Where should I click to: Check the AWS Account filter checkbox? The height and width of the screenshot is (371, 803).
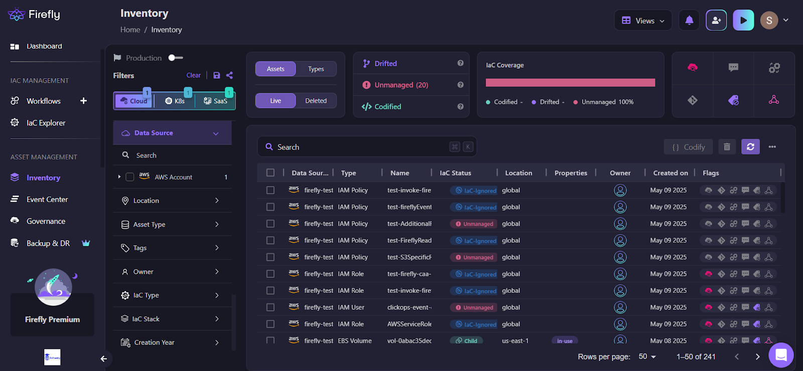(x=129, y=177)
